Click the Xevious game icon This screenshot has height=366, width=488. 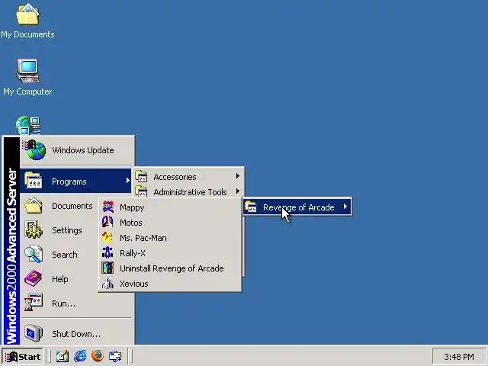108,283
